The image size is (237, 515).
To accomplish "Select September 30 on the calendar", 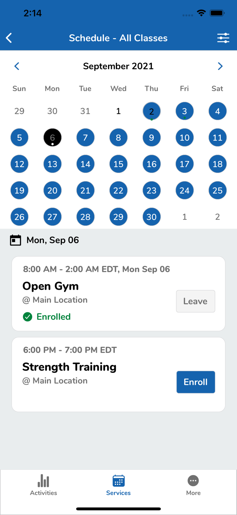I will click(152, 217).
